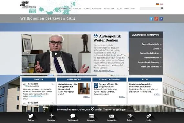184x123 pixels.
Task: Open the MEDIATHEK menu item
Action: pyautogui.click(x=109, y=8)
